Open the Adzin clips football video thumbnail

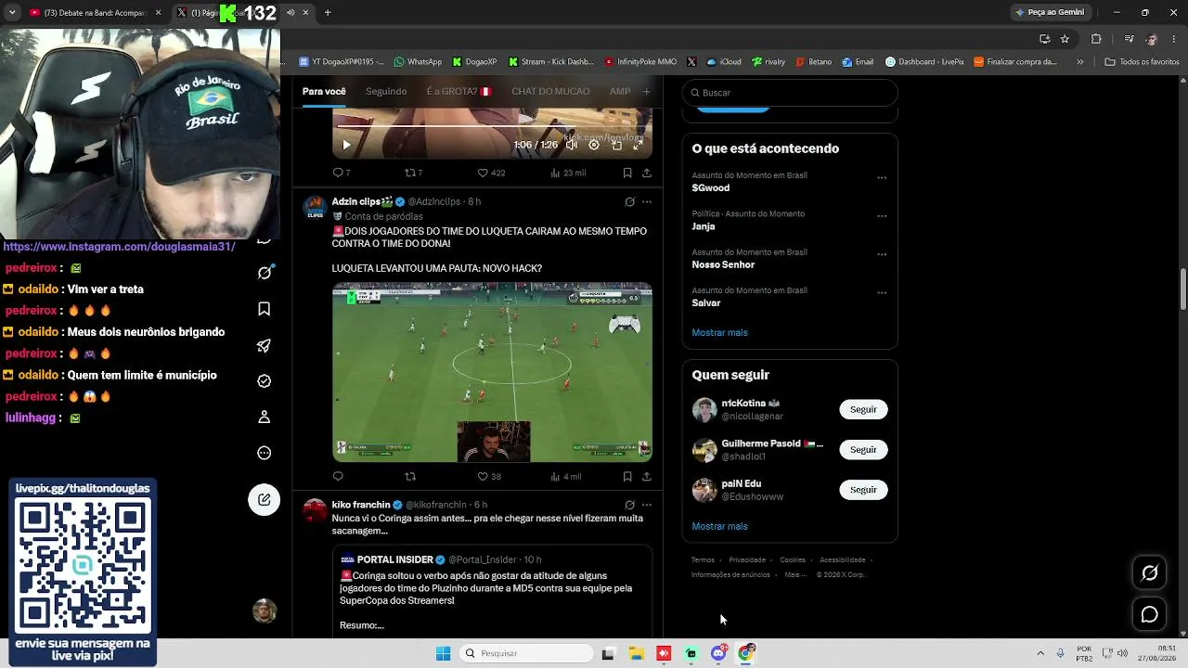[x=492, y=372]
